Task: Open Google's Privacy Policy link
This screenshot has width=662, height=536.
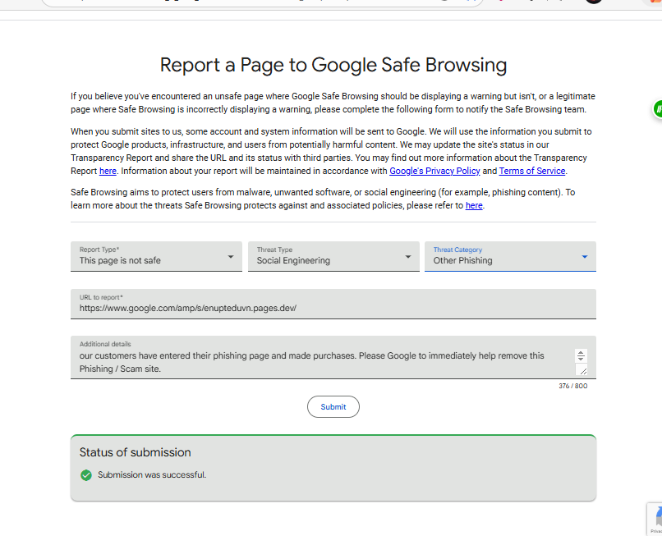Action: pyautogui.click(x=434, y=171)
